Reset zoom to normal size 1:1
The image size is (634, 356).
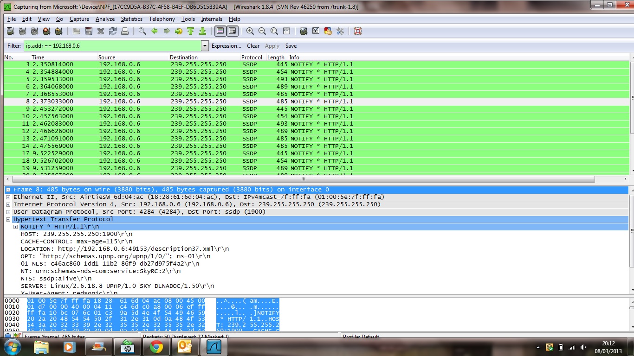click(274, 31)
